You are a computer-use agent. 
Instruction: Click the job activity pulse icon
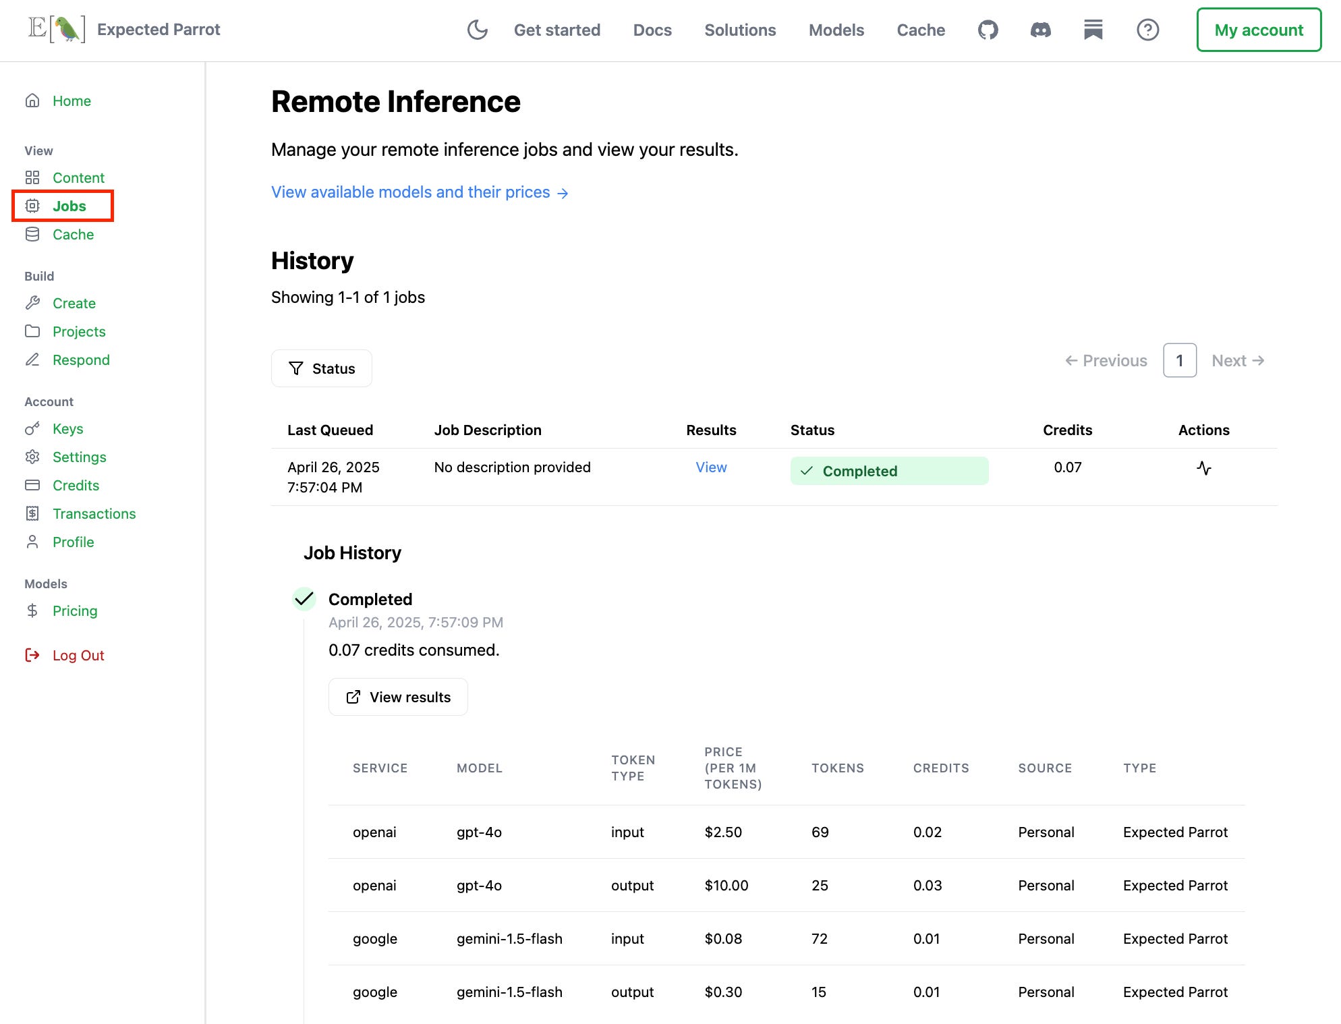[x=1203, y=468]
